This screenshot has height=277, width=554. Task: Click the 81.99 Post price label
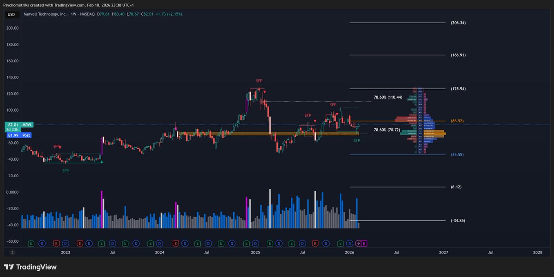[19, 135]
